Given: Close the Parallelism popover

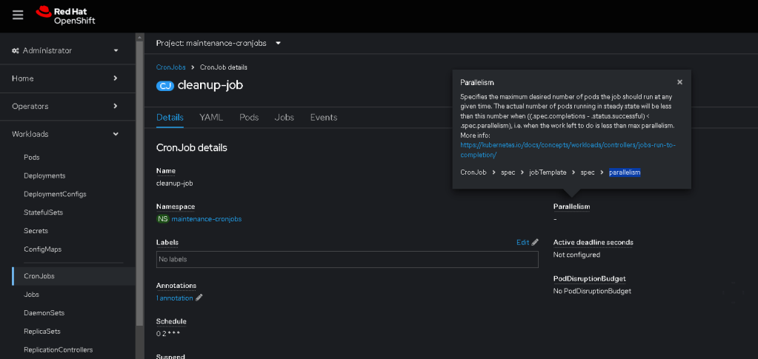Looking at the screenshot, I should [x=679, y=82].
